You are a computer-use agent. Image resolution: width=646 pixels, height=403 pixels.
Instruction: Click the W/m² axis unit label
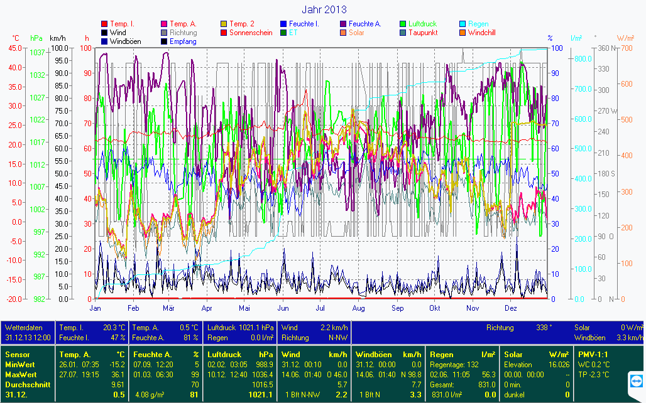(625, 38)
